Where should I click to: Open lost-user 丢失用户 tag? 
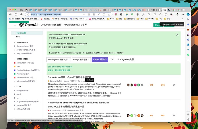[24, 105]
